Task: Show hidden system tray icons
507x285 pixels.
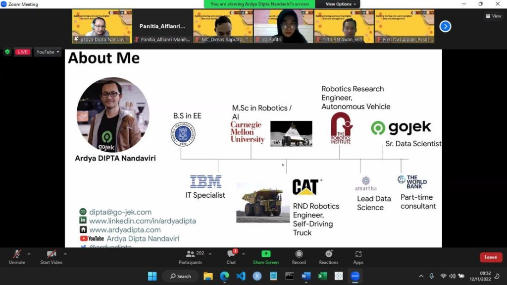Action: tap(421, 276)
